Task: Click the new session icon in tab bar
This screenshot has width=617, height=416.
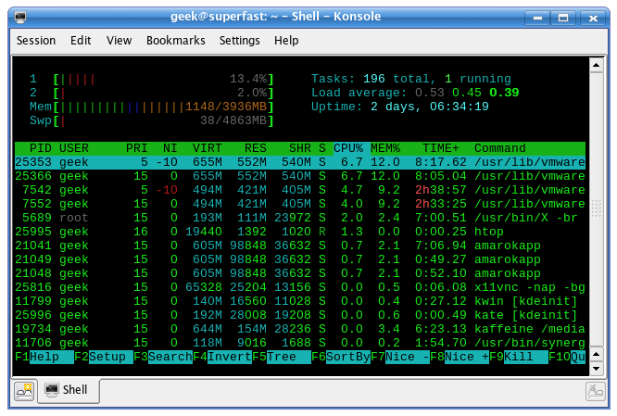Action: [24, 390]
